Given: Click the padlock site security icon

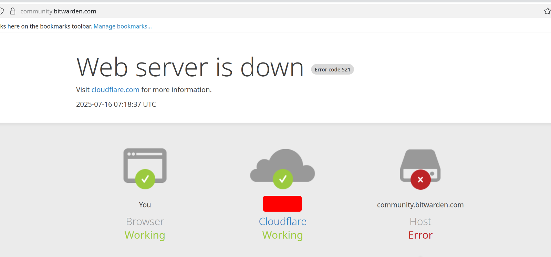Looking at the screenshot, I should click(13, 11).
